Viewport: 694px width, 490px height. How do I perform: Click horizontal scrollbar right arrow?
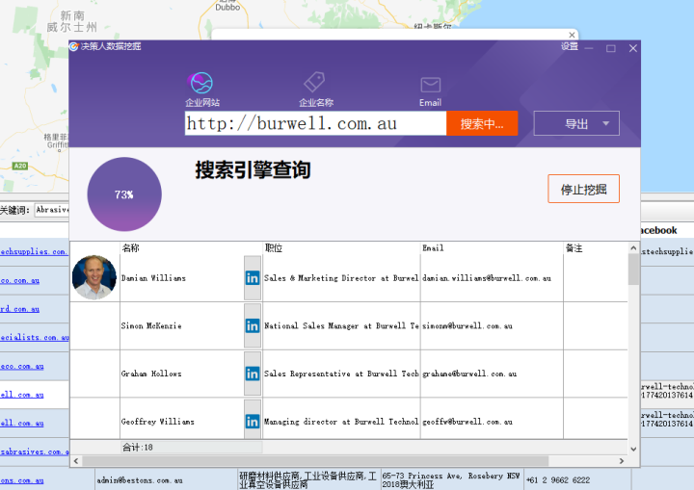point(622,461)
